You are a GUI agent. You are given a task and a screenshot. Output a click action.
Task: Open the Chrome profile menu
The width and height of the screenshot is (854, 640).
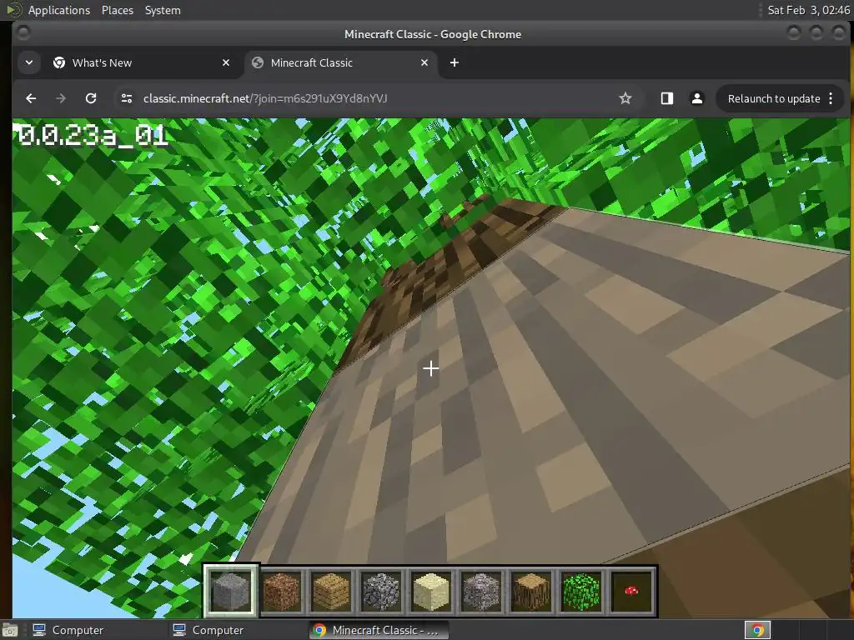point(696,98)
